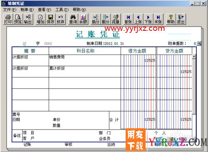Click the 输出 export icon

point(28,19)
